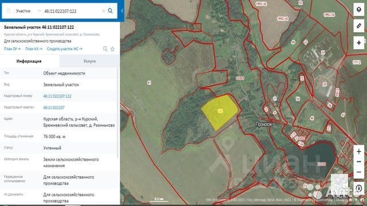The height and width of the screenshot is (206, 367).
Task: Open the План ЗУ link
Action: pos(12,49)
